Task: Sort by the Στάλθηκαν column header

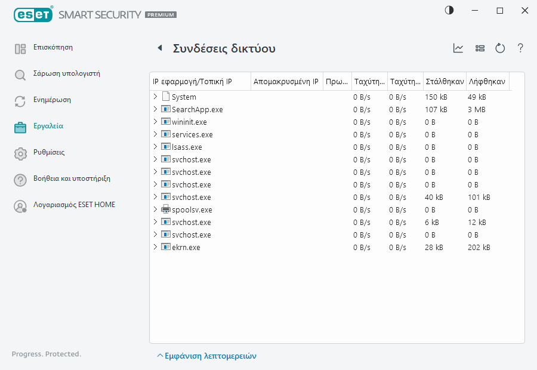Action: click(x=444, y=82)
